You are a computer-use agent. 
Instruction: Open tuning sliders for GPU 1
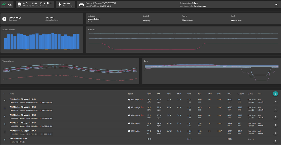coord(275,109)
